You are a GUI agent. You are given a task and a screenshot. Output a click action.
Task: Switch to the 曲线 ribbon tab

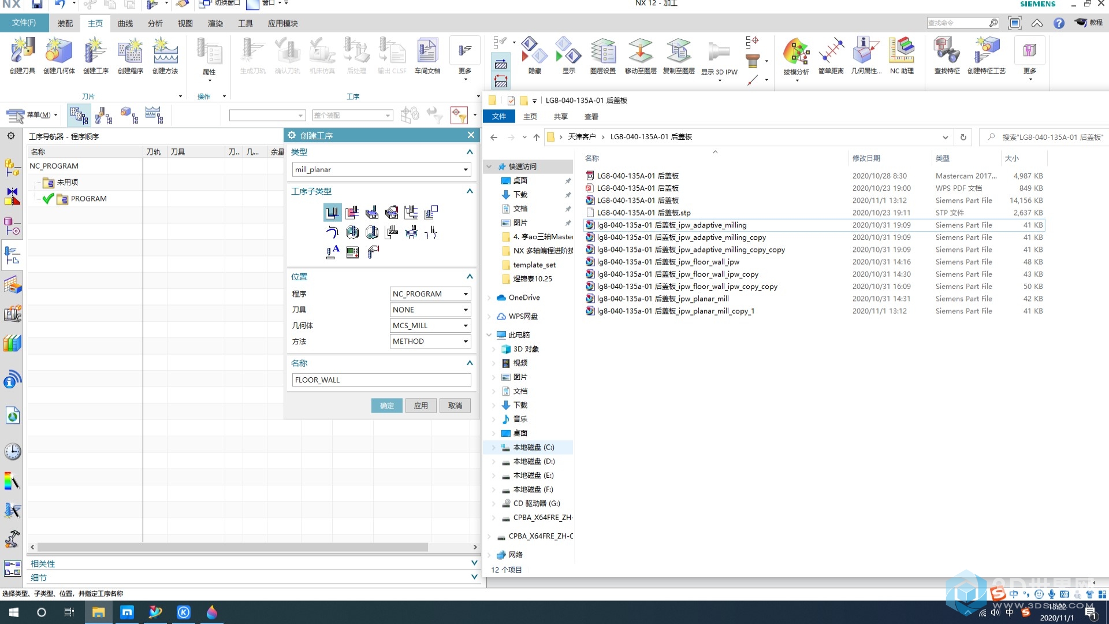click(x=125, y=24)
